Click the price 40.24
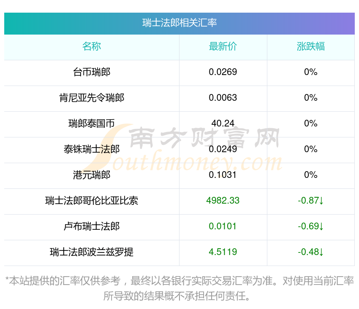 (x=223, y=124)
